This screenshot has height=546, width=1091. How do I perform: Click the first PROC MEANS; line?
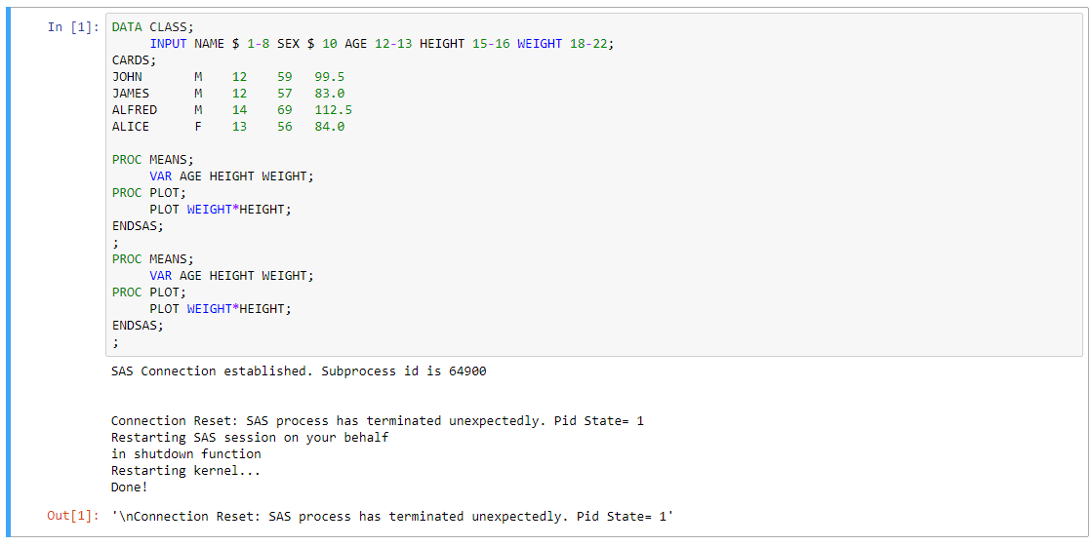[153, 159]
